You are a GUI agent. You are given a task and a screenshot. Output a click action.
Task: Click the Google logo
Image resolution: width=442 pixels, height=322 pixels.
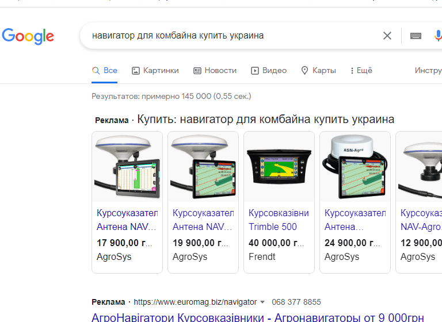click(x=28, y=36)
